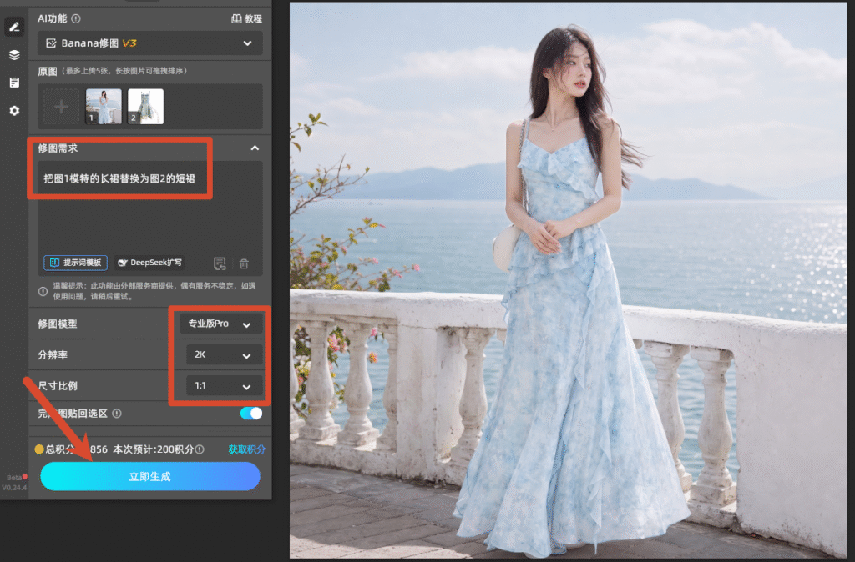Open the 1:1 size ratio dropdown

pos(224,385)
